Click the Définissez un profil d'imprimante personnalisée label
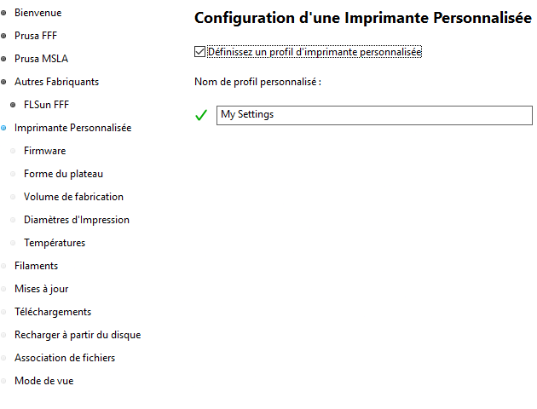 tap(315, 52)
